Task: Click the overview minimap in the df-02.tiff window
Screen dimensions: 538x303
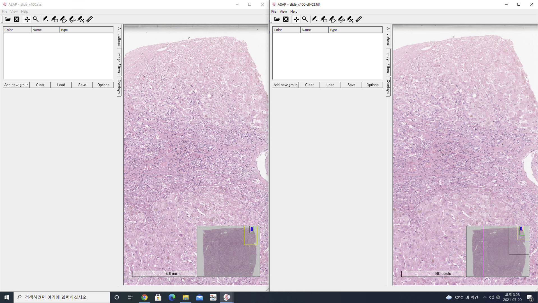Action: click(498, 251)
